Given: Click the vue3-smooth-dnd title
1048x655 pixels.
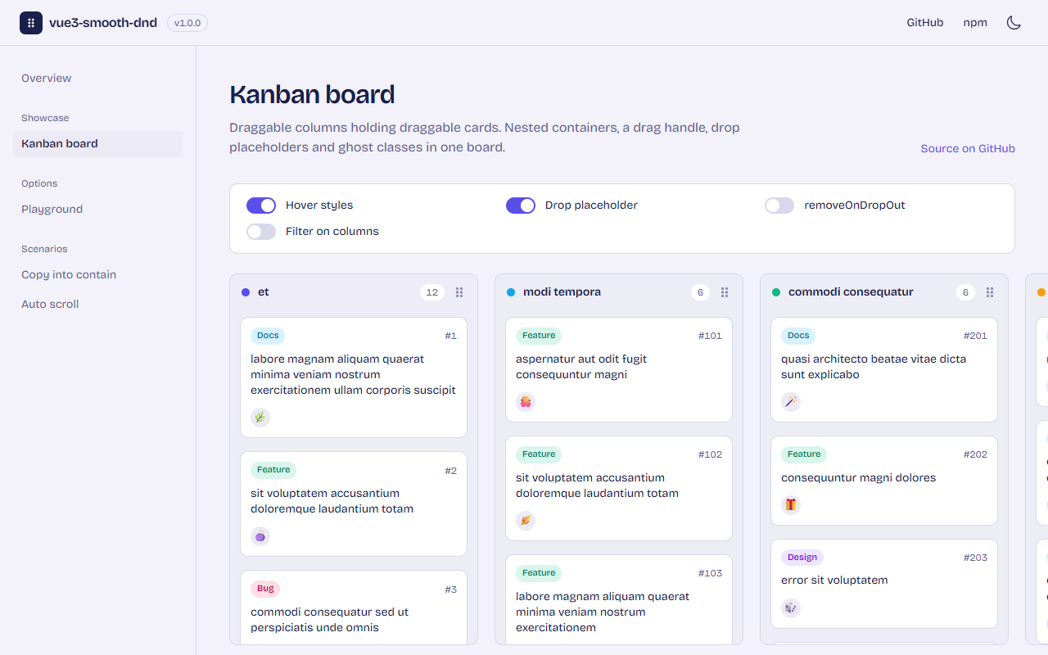Looking at the screenshot, I should coord(103,23).
